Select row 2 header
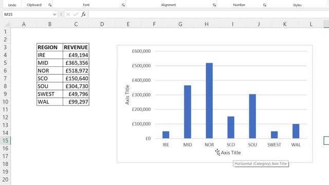The image size is (329, 185). [x=5, y=40]
